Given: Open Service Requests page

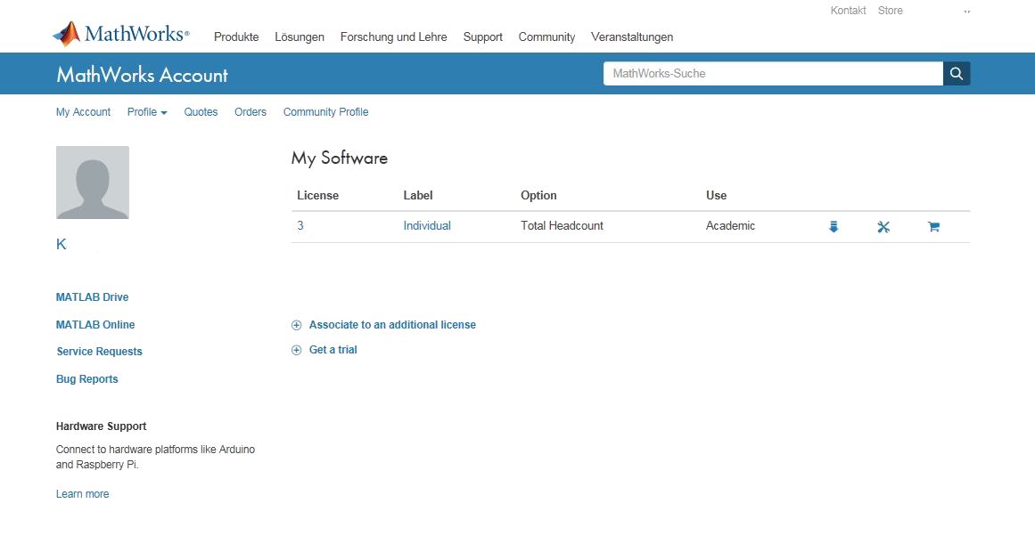Looking at the screenshot, I should pyautogui.click(x=99, y=352).
